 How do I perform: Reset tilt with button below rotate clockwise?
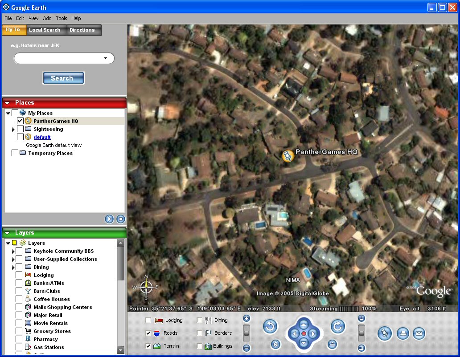point(332,345)
